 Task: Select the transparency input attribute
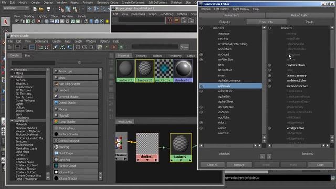tap(296, 76)
